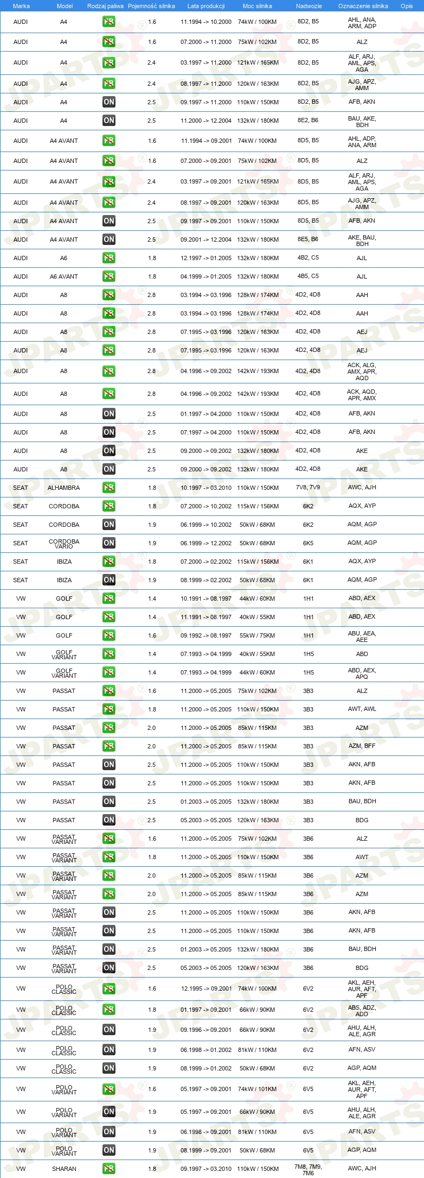Click production years '12.1997 -> 01.2005'
The image size is (424, 1178).
206,258
